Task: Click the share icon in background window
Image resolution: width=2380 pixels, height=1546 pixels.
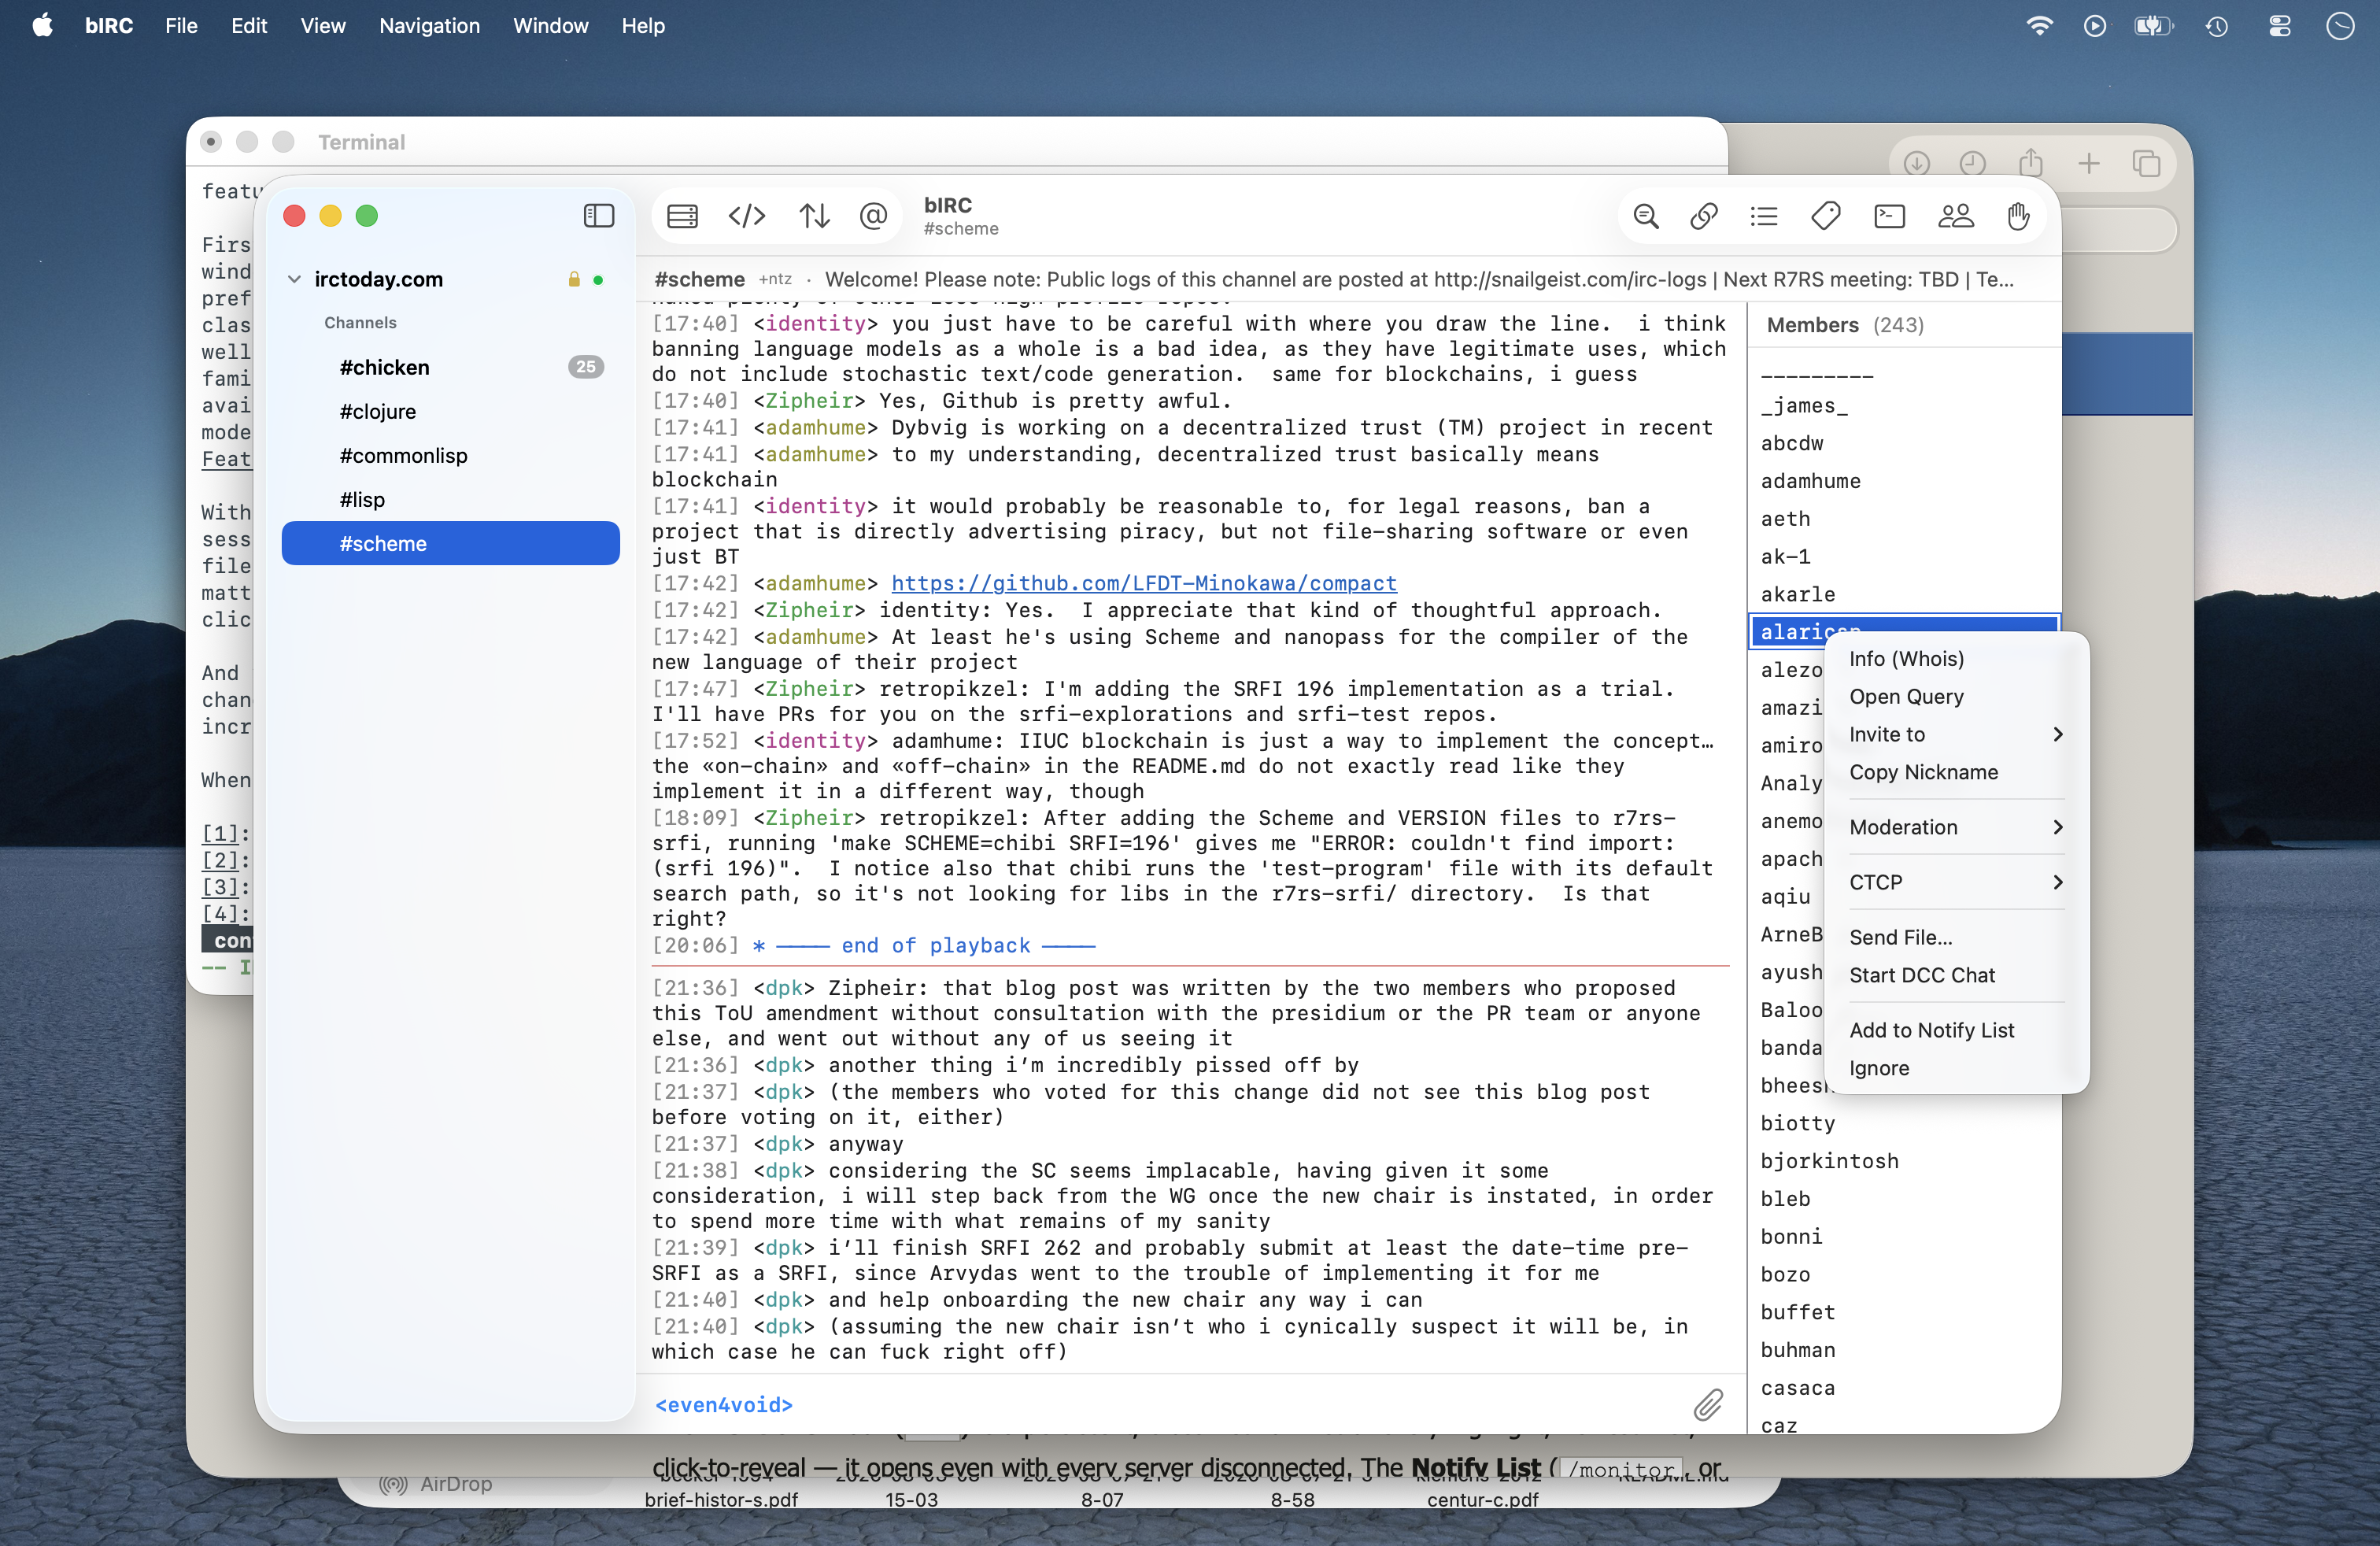Action: point(2030,162)
